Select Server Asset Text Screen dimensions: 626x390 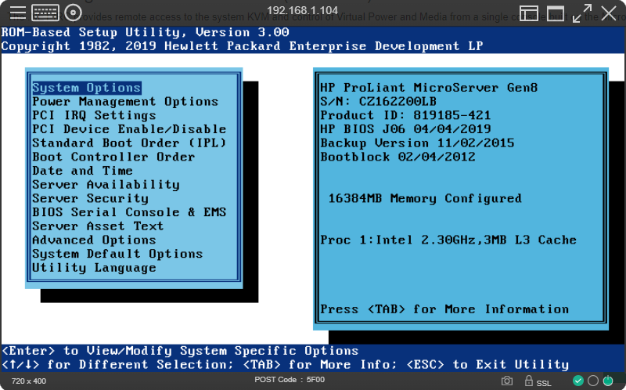[99, 226]
